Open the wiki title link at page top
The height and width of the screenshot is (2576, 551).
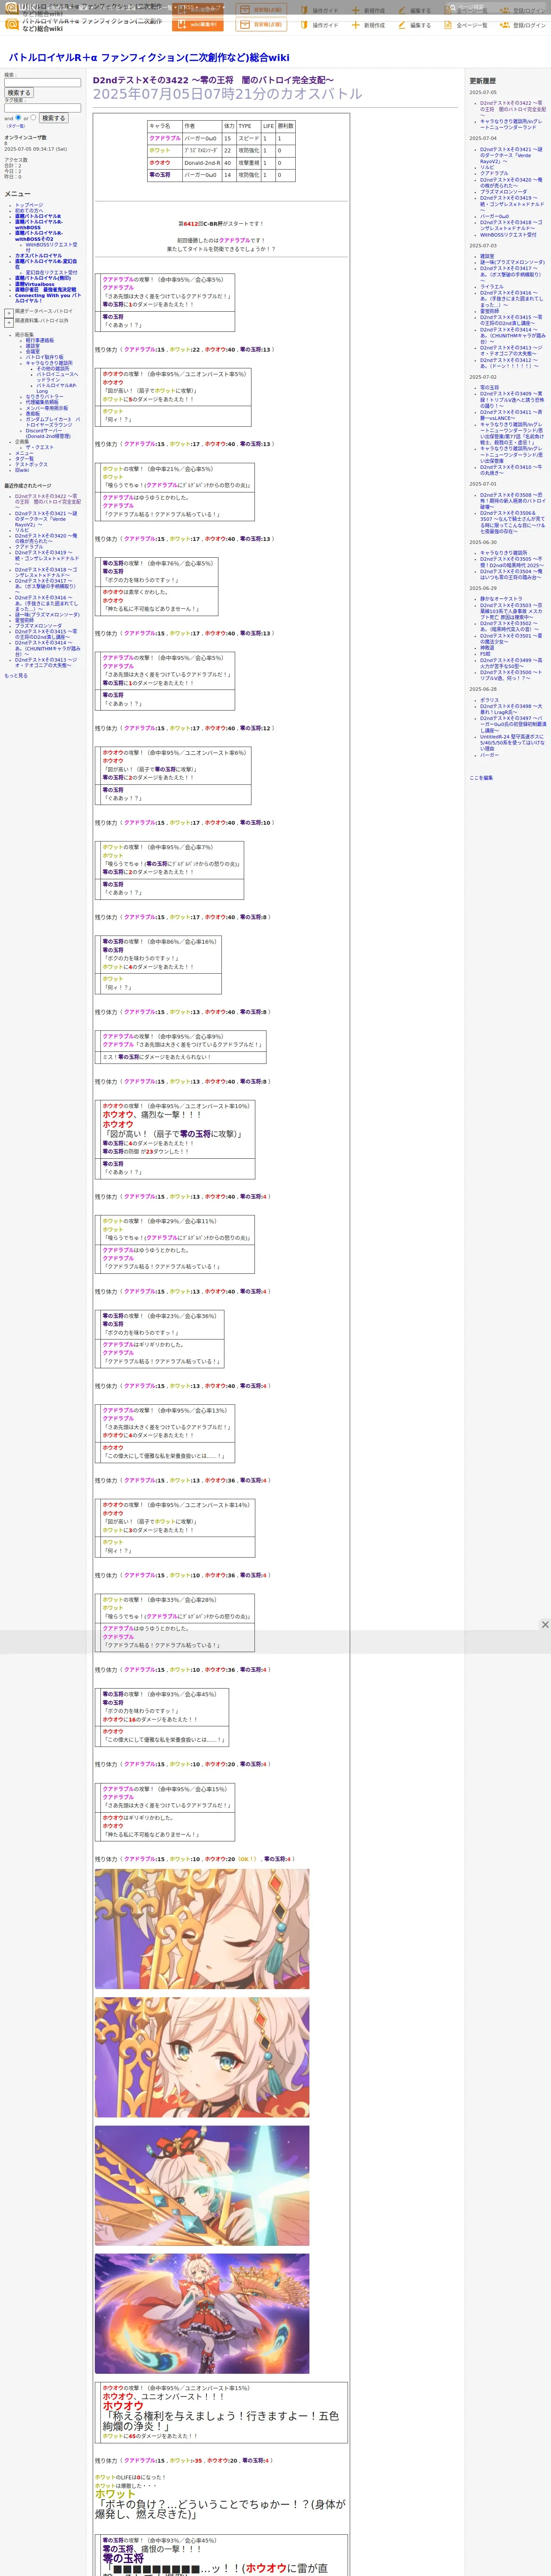point(149,58)
